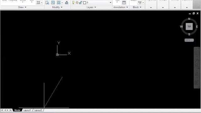Click the table icon in Annotation
The image size is (201, 113).
124,3
